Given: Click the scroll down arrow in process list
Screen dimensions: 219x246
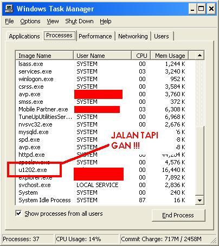Looking at the screenshot, I should coord(199,200).
